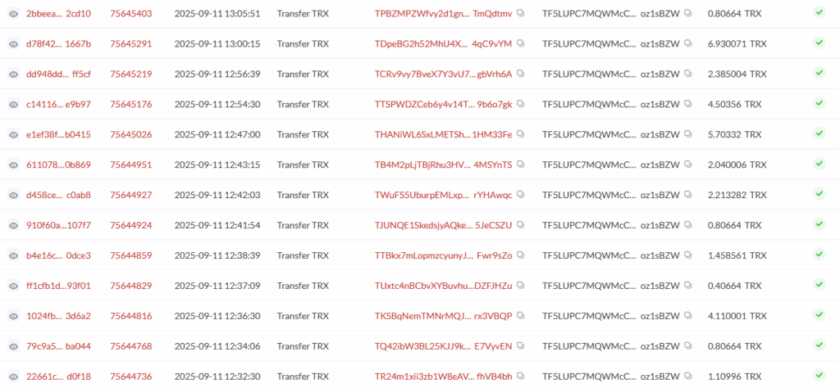Screen dimensions: 840x388
Task: Open sender address TWuFS5UburpEMLxp...rYHAwqc
Action: pos(443,195)
